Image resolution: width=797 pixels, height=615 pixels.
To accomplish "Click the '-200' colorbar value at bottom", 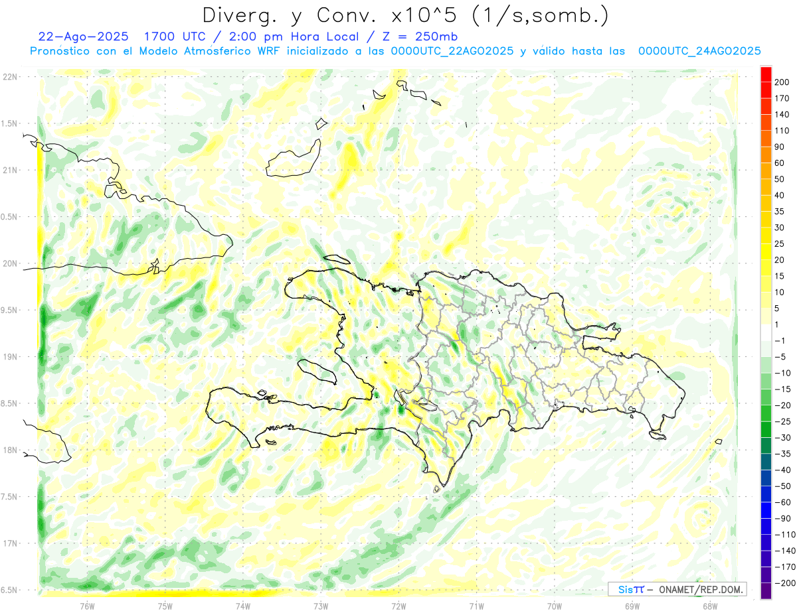I will [x=785, y=583].
